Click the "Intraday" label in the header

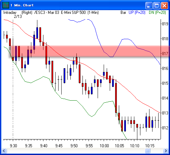[10, 12]
